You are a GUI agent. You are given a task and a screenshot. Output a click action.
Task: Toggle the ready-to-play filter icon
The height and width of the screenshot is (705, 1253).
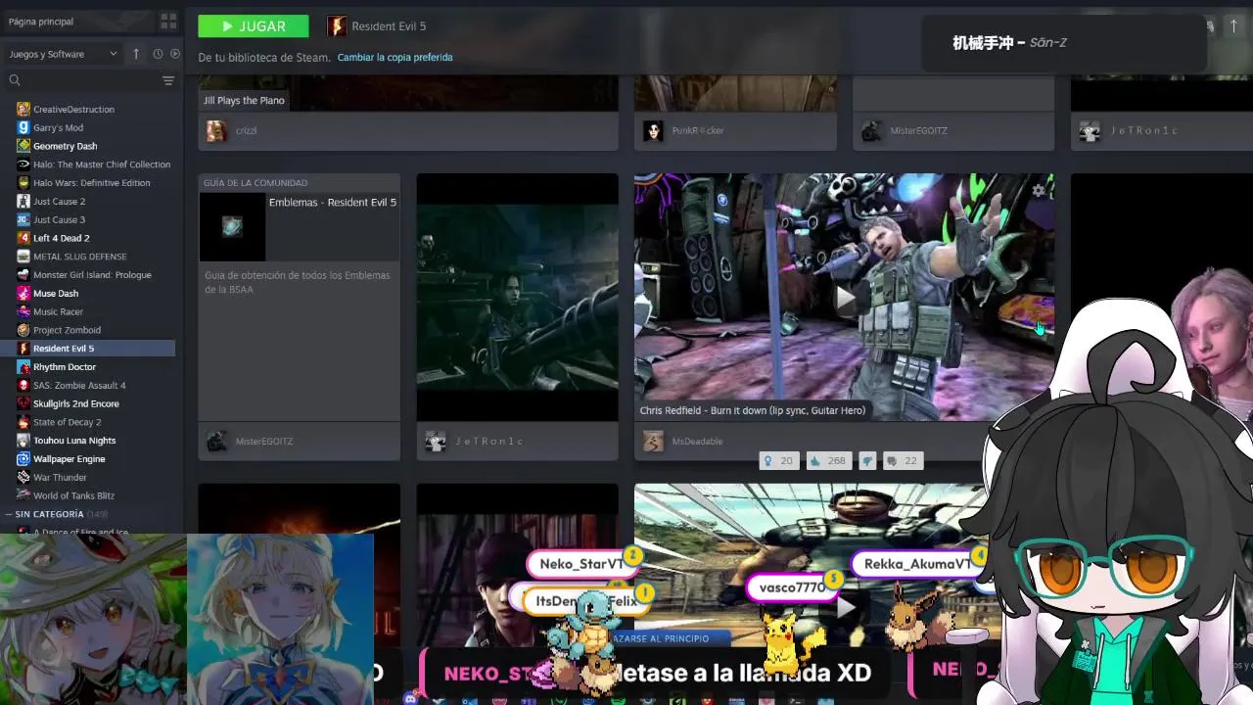pyautogui.click(x=175, y=54)
